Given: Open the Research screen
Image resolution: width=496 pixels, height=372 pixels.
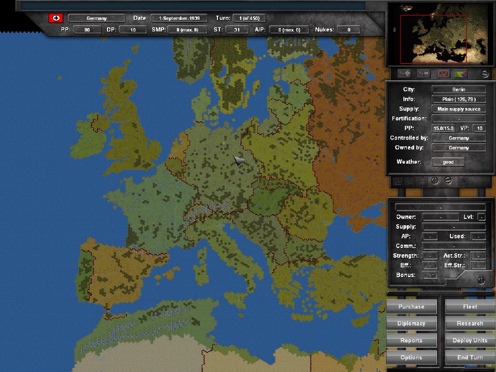Looking at the screenshot, I should [469, 323].
